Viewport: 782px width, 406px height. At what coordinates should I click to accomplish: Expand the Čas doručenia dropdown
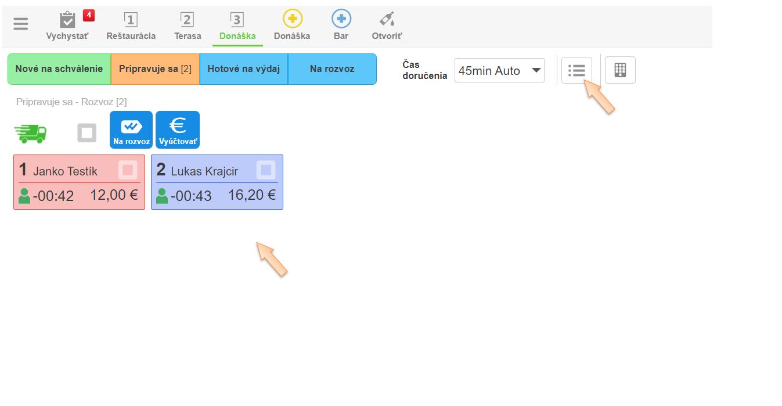[499, 70]
